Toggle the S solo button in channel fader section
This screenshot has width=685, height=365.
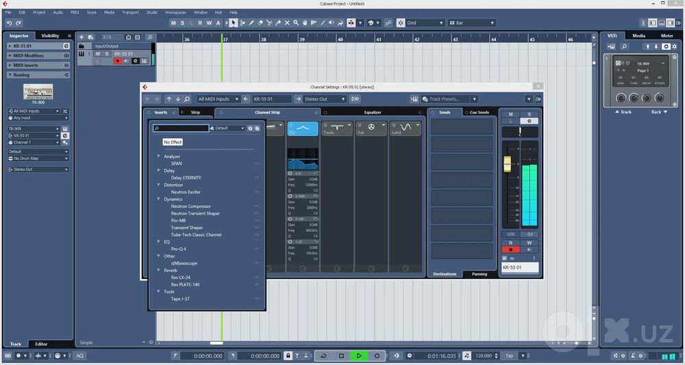529,114
